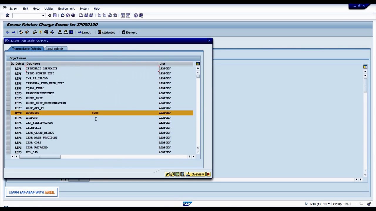Click the First Page icon

click(x=99, y=16)
